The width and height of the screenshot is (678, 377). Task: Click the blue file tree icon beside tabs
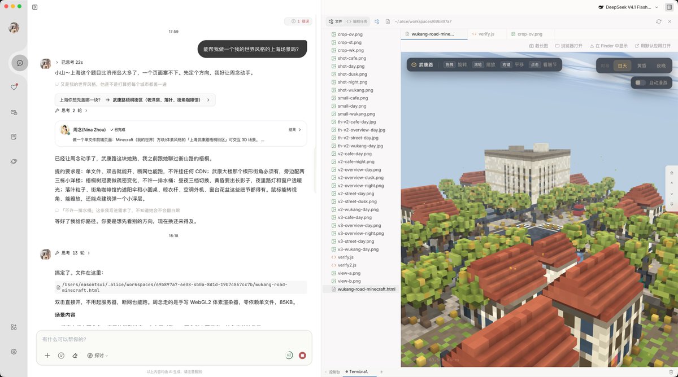coord(377,21)
